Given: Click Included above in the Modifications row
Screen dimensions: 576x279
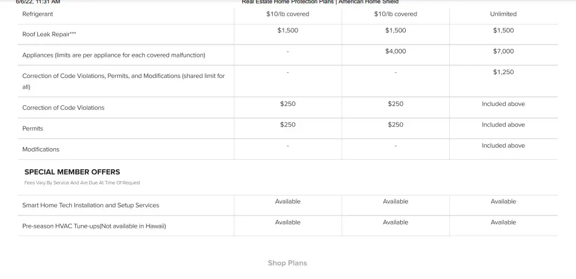Looking at the screenshot, I should [x=503, y=145].
